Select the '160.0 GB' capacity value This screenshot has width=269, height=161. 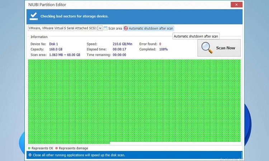coord(56,49)
